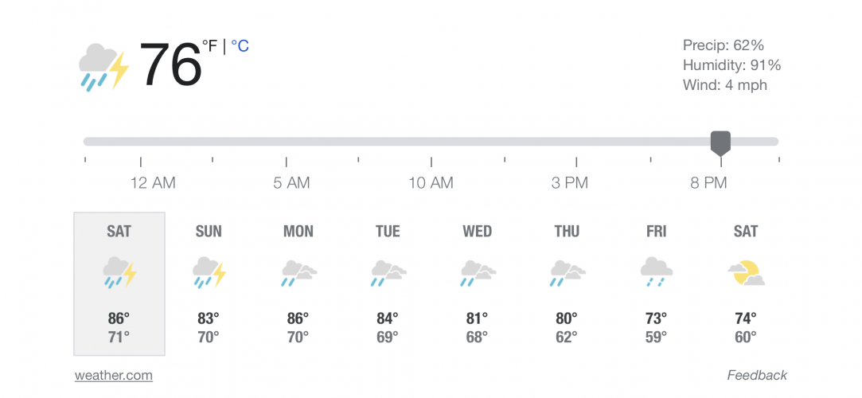862x398 pixels.
Task: Select the FRI forecast day
Action: [657, 283]
